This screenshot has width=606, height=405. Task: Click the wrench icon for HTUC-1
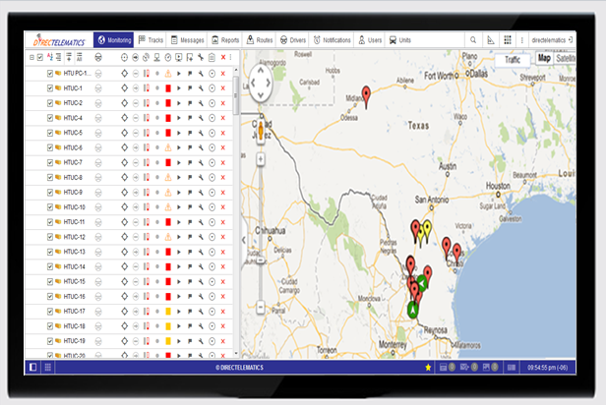(x=201, y=87)
